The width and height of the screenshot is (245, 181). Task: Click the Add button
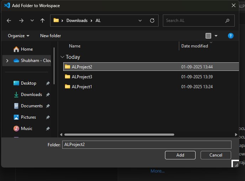pos(180,155)
